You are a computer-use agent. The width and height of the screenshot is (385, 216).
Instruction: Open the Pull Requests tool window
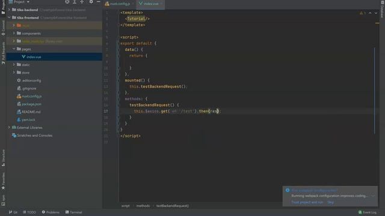3,53
